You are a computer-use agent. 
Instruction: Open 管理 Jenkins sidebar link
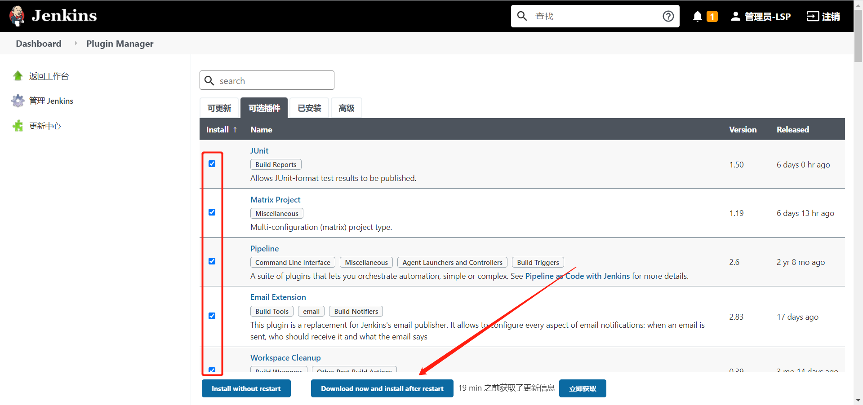pyautogui.click(x=51, y=101)
